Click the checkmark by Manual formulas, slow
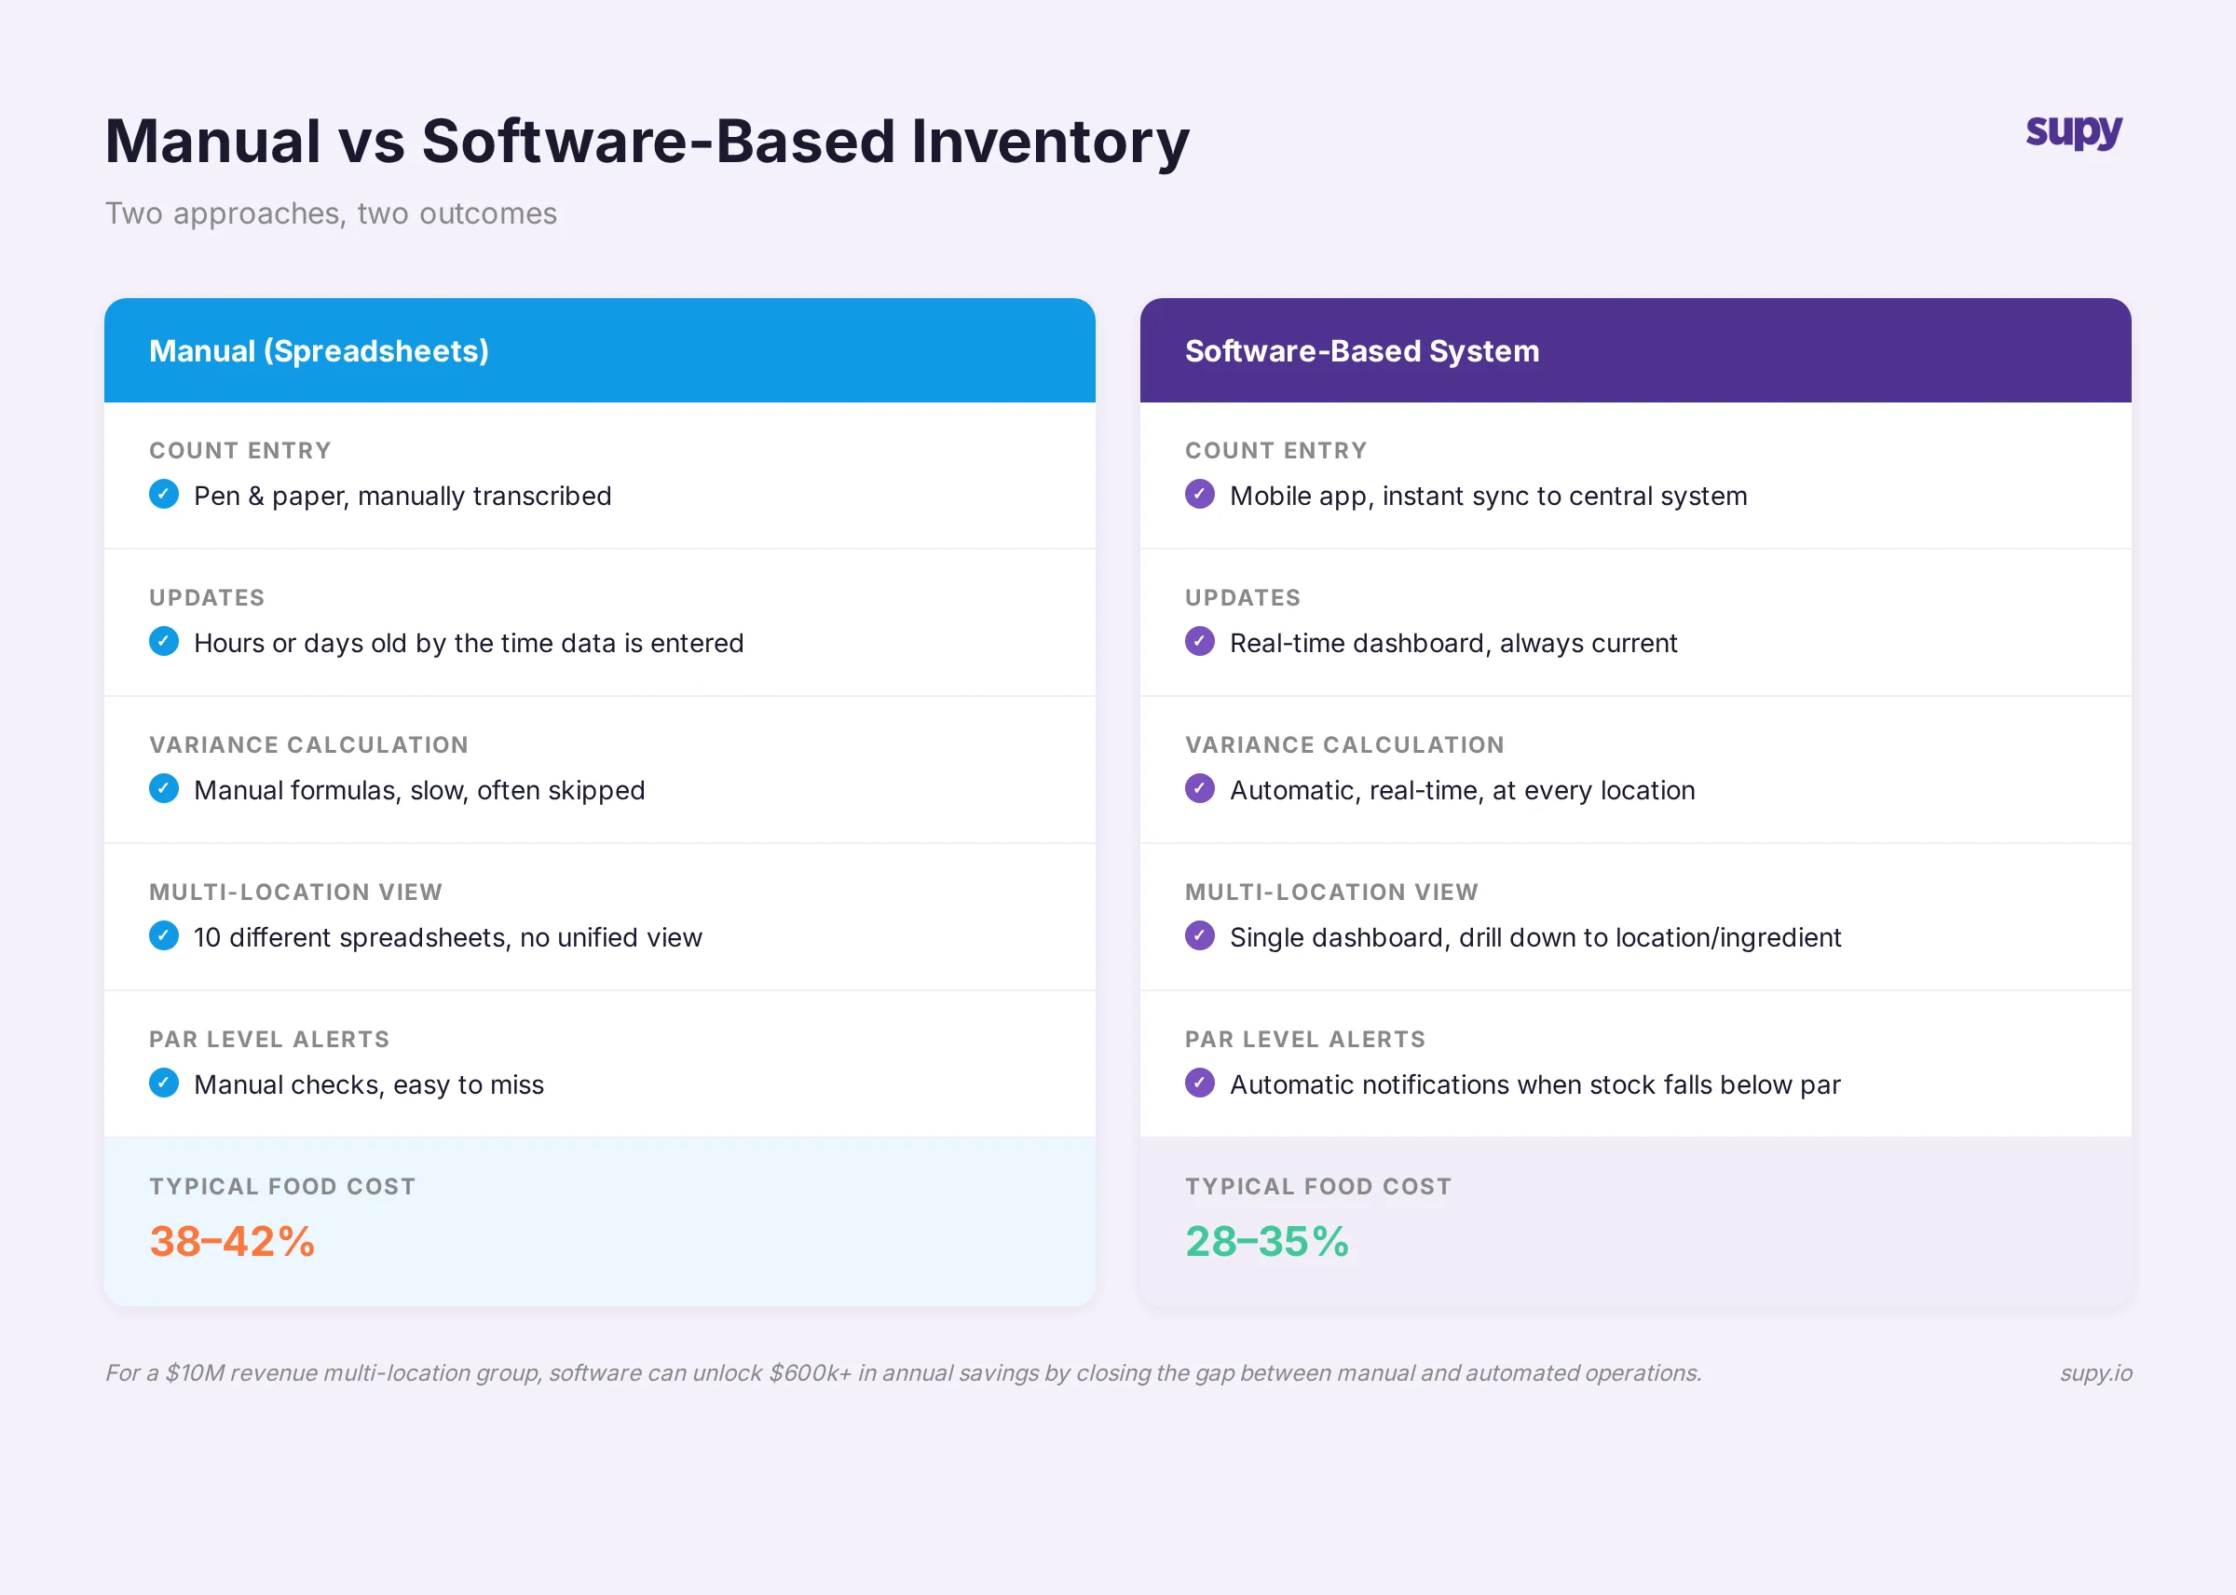2236x1595 pixels. pos(163,789)
